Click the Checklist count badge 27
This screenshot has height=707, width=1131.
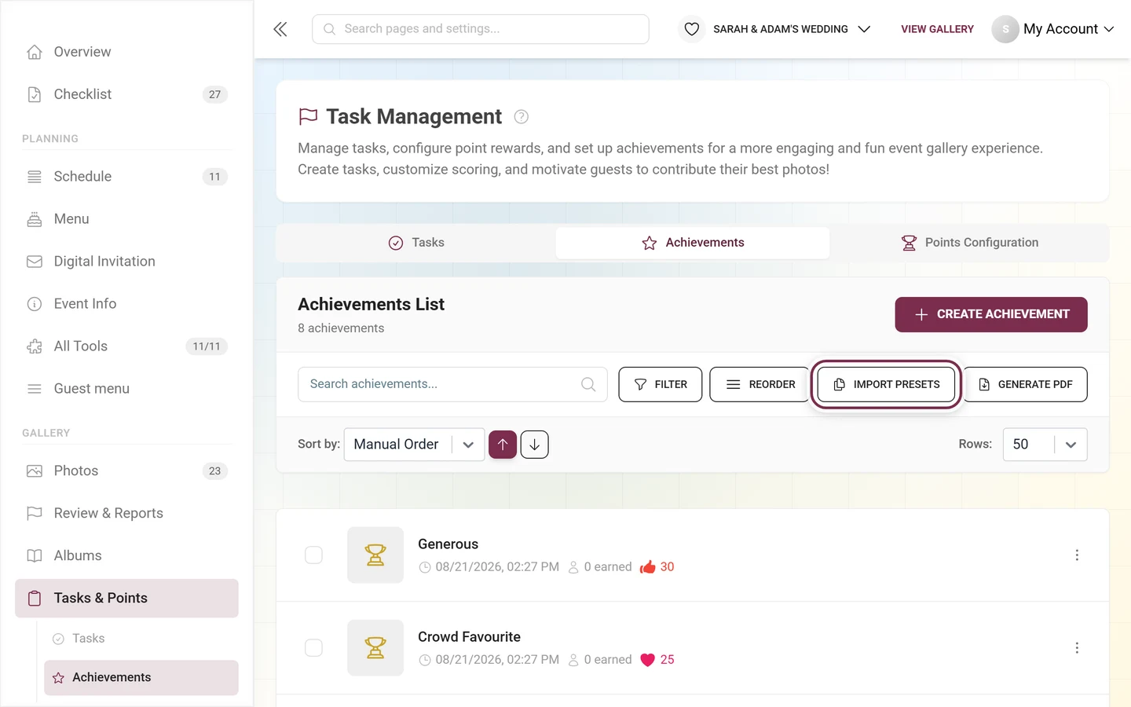(215, 94)
